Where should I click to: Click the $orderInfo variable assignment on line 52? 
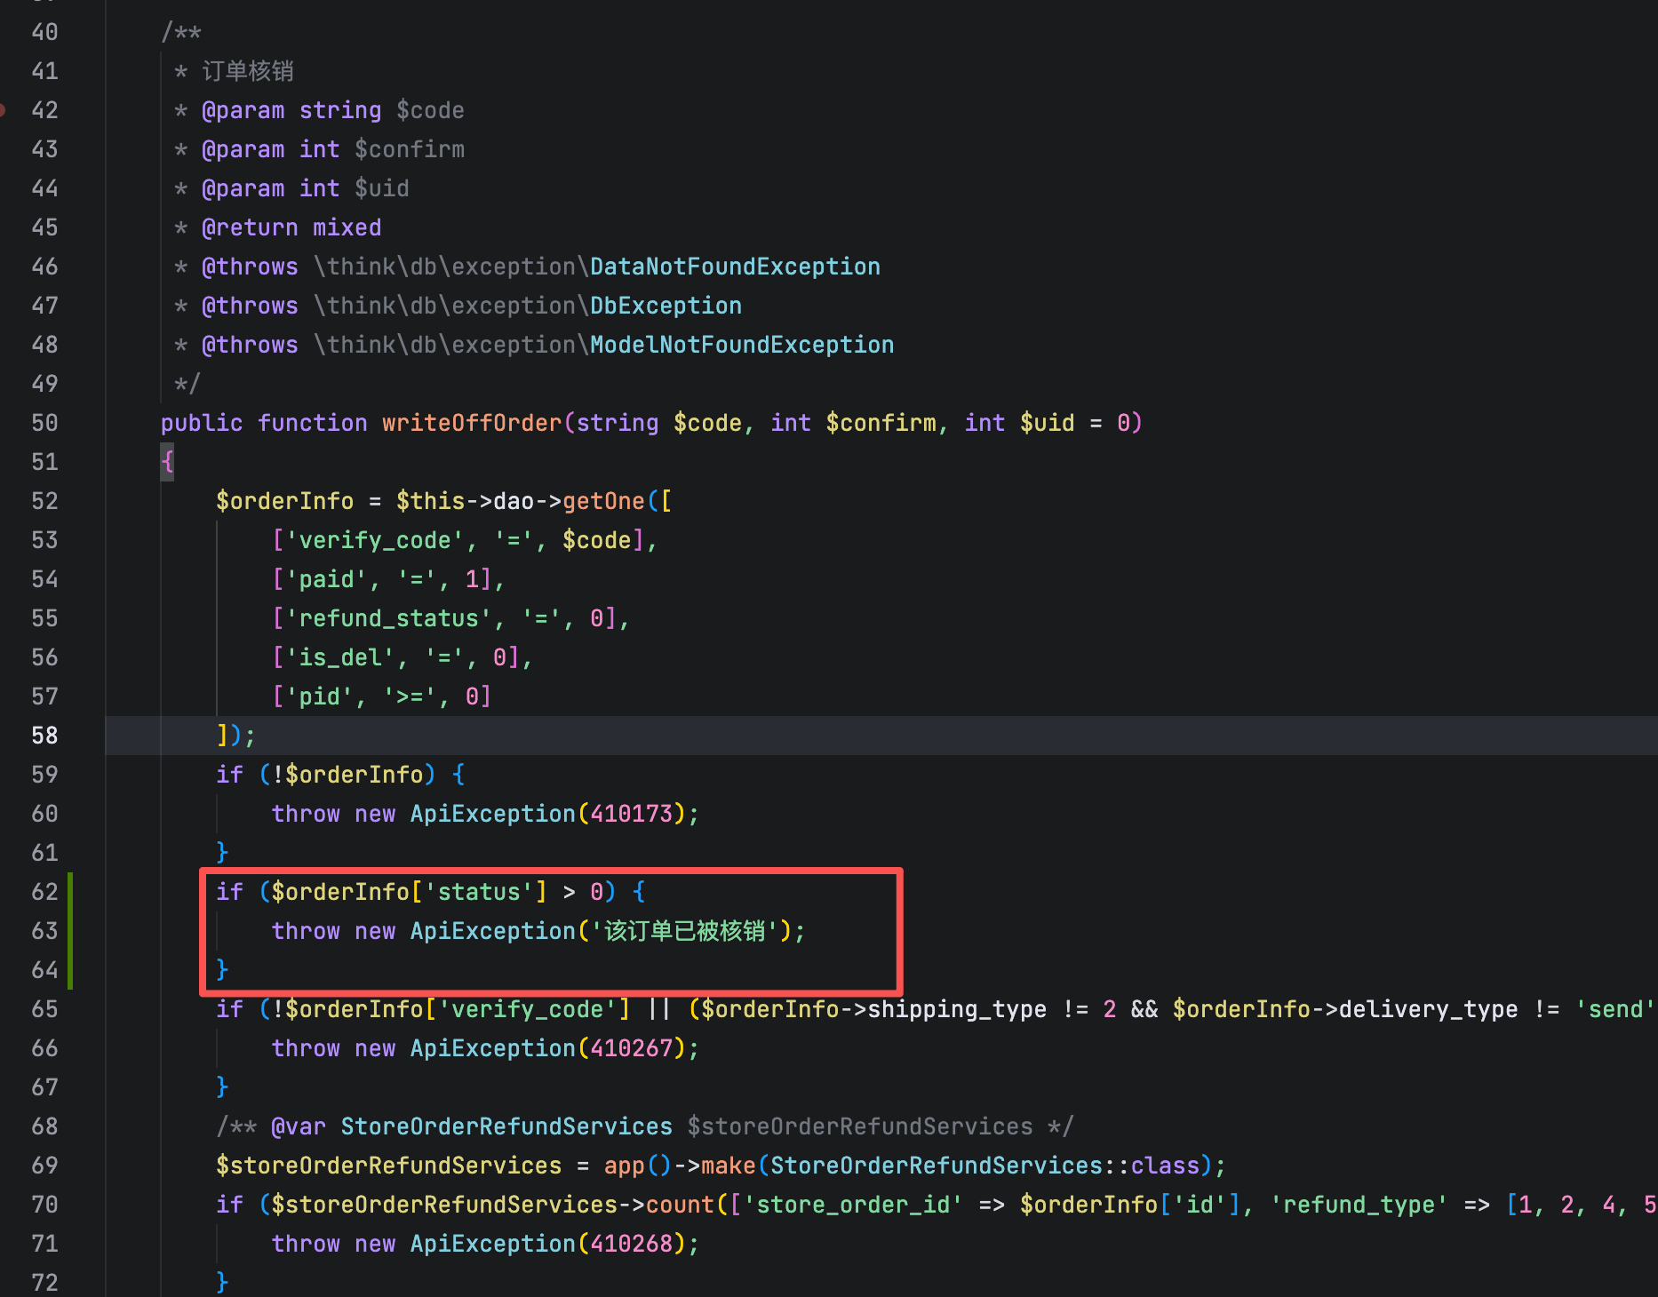click(x=284, y=501)
